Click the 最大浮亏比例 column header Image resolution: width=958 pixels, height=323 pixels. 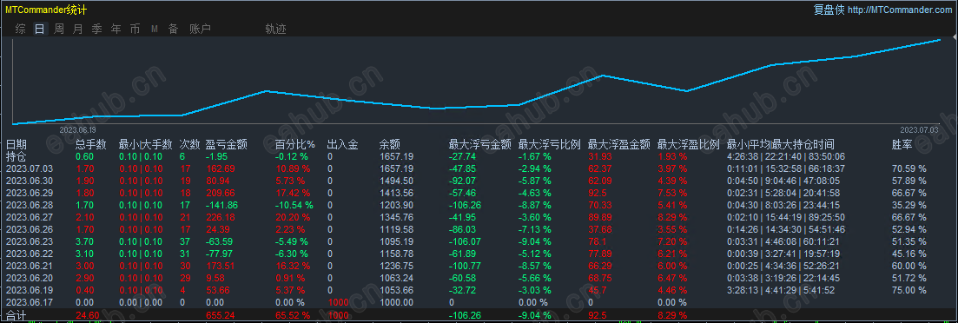[549, 145]
